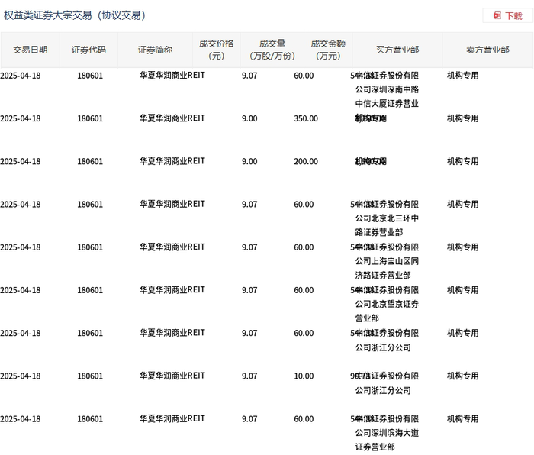The height and width of the screenshot is (455, 534).
Task: Click code 180601 in the 350.00 row
Action: click(x=90, y=118)
